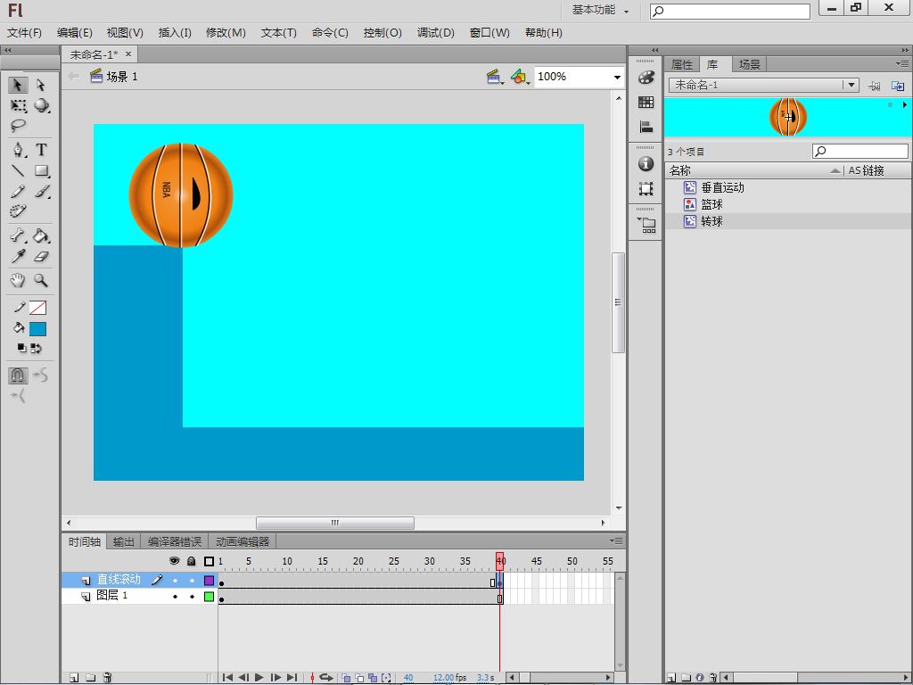Open the timeline panel options menu
This screenshot has width=913, height=685.
click(616, 541)
